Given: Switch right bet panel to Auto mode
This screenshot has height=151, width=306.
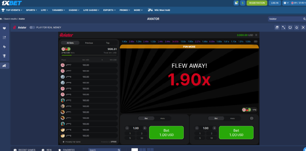Looking at the screenshot, I should pyautogui.click(x=232, y=118).
